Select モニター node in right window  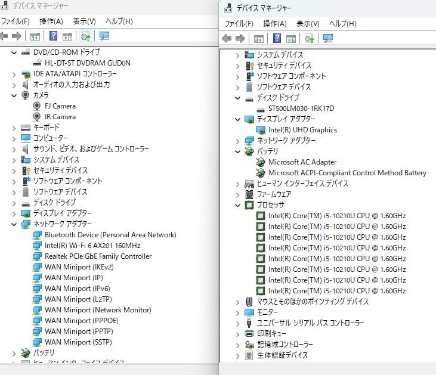click(267, 312)
